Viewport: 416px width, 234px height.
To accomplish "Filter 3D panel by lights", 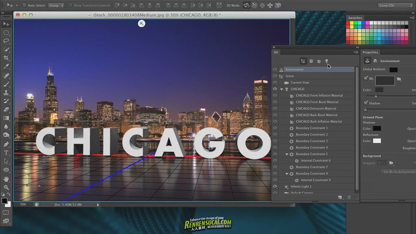I will (327, 61).
